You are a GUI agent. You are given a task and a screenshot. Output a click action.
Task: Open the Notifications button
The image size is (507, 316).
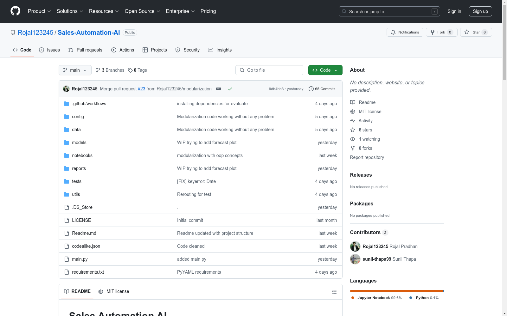click(x=405, y=32)
